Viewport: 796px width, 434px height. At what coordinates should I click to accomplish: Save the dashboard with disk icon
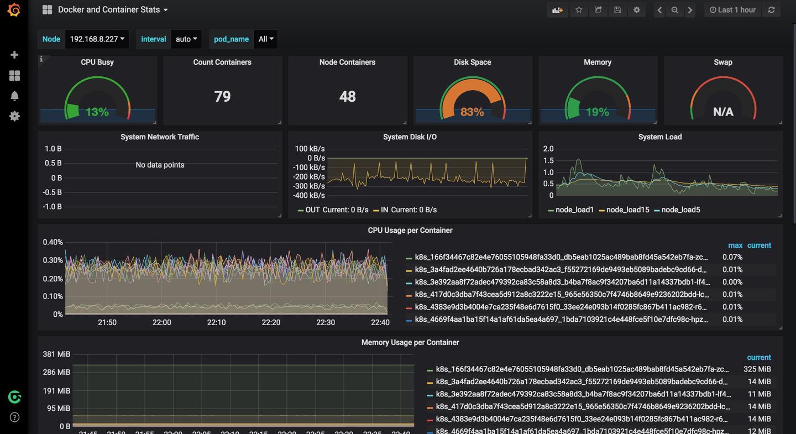617,10
